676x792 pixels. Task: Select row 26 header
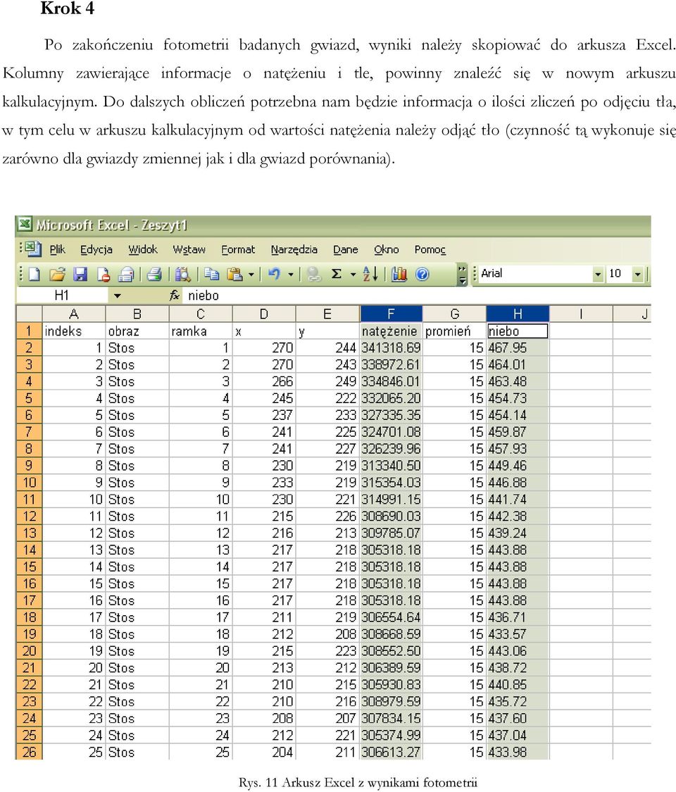[30, 752]
